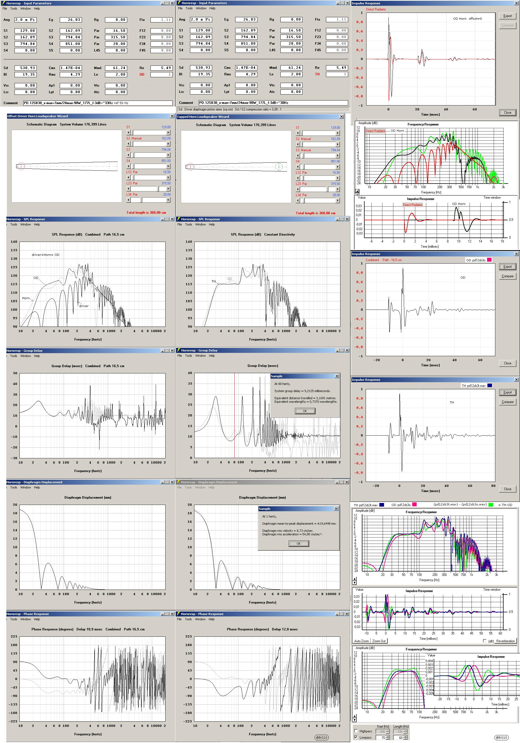This screenshot has height=743, width=520.
Task: Click right arrow of L23 Par slider in Tapped Horn wizard
Action: pyautogui.click(x=338, y=189)
